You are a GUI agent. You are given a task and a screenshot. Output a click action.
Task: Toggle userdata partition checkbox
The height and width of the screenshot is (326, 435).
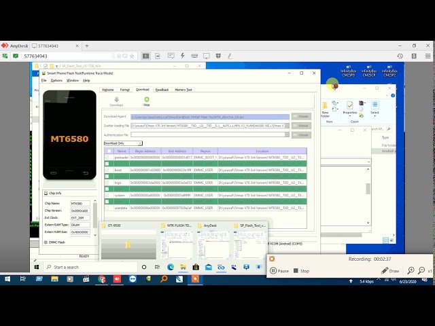click(x=107, y=208)
